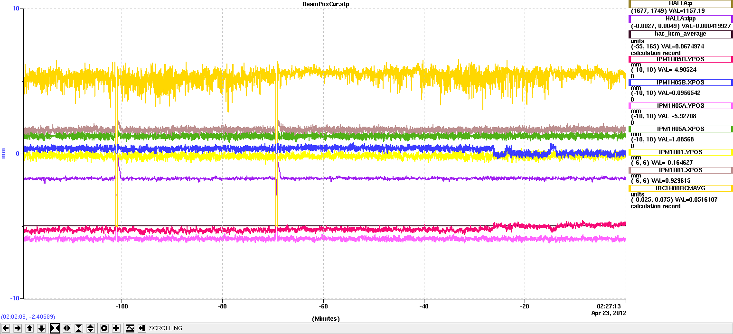Click the SCROLLING status label
The width and height of the screenshot is (733, 334).
tap(166, 328)
